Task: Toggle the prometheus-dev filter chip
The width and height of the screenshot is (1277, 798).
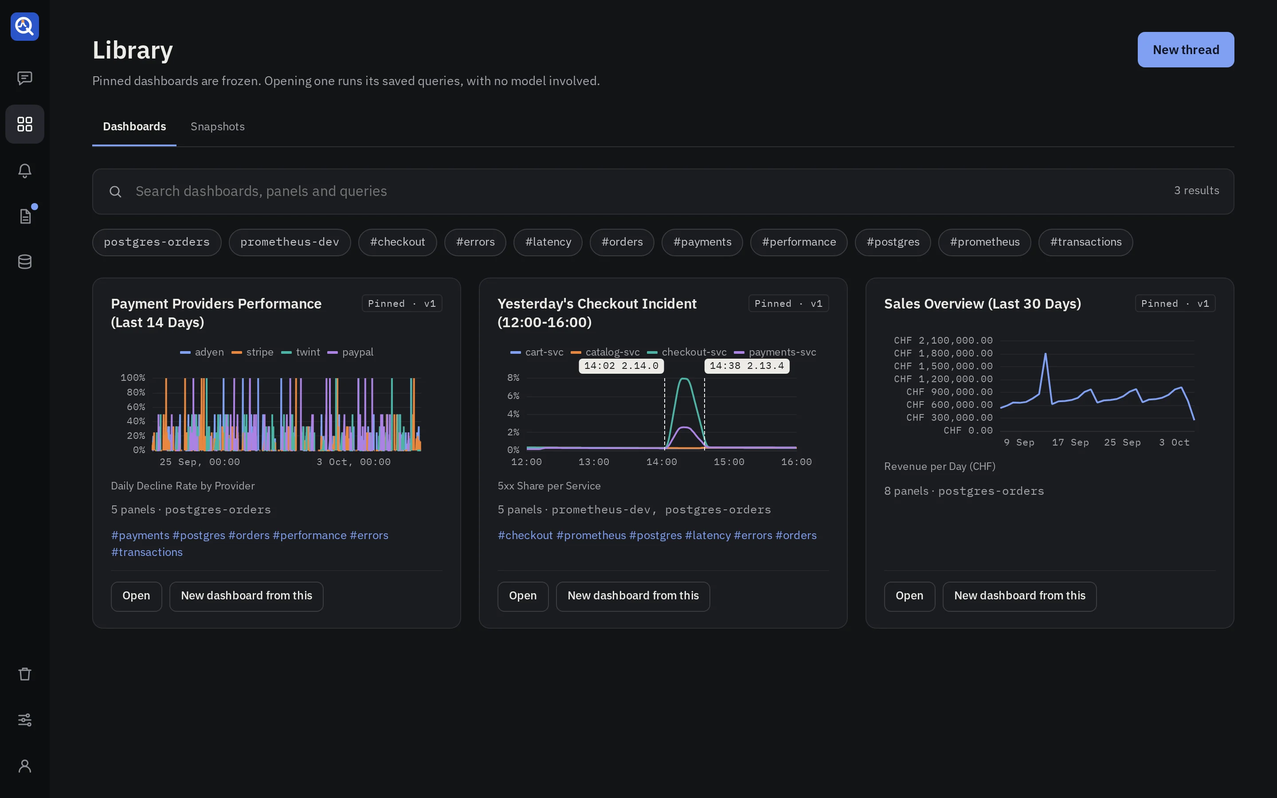Action: pos(290,242)
